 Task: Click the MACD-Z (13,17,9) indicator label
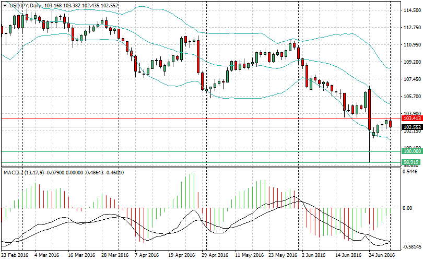23,173
